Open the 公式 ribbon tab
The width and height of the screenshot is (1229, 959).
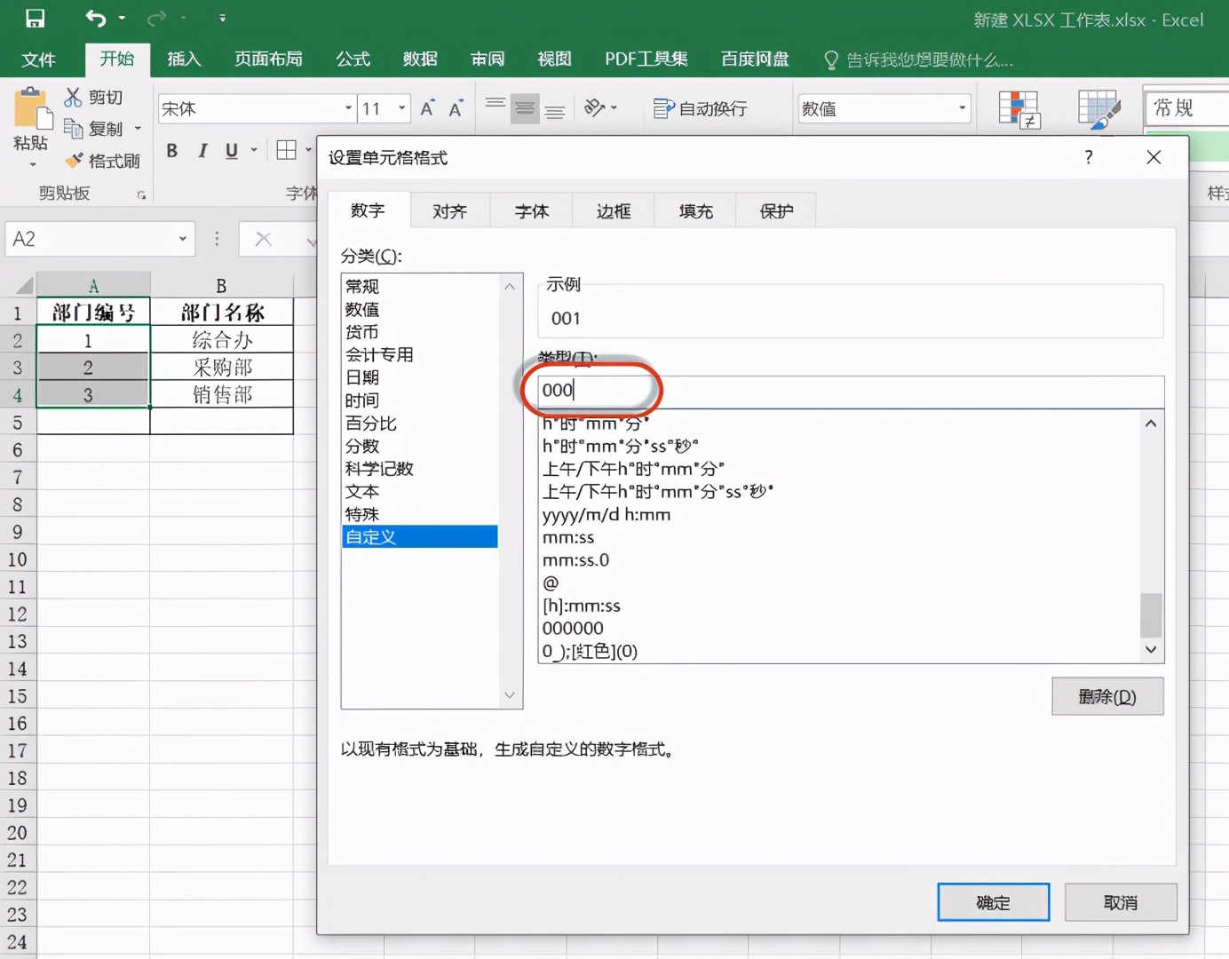coord(352,59)
